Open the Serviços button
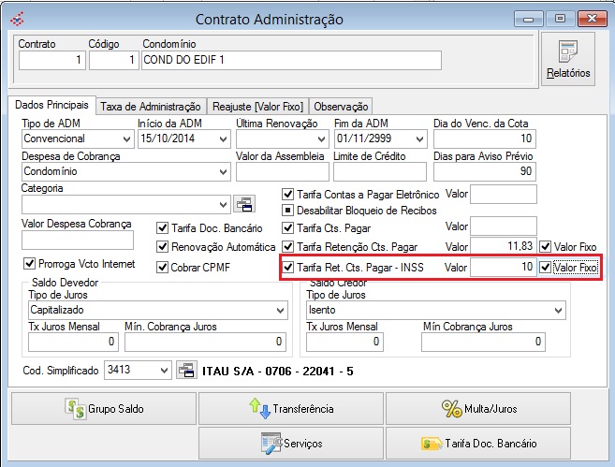Viewport: 615px width, 467px height. (x=290, y=443)
